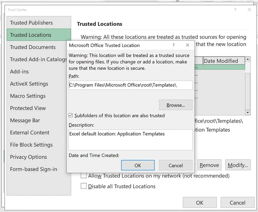The height and width of the screenshot is (212, 258).
Task: Go to Trusted Documents settings
Action: (37, 47)
